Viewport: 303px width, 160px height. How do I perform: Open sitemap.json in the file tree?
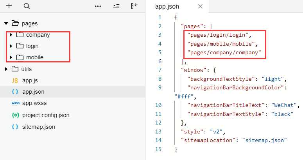tap(39, 127)
